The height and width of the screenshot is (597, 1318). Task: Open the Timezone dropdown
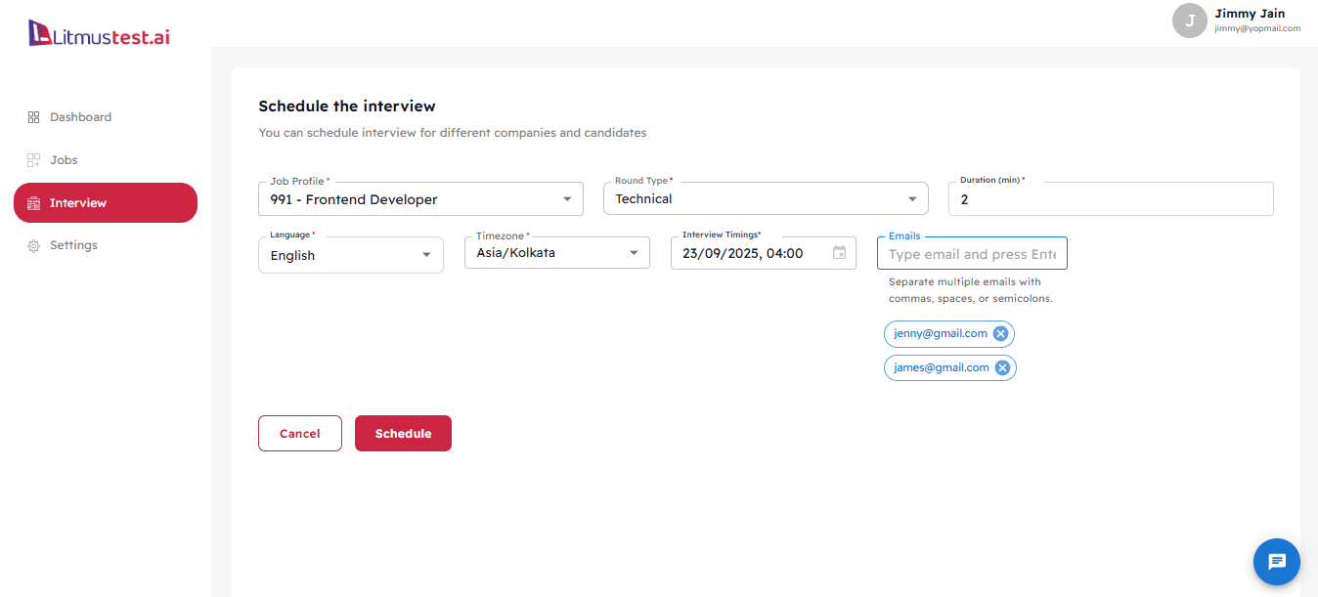pos(635,252)
